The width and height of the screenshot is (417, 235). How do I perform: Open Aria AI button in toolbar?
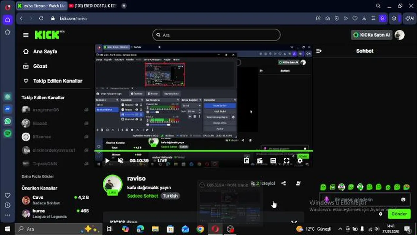409,19
